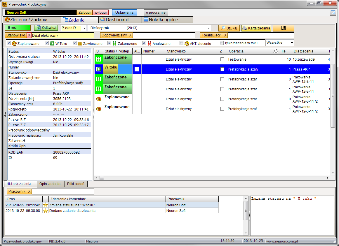
Task: Open the Wszystkie dropdown
Action: tap(292, 43)
